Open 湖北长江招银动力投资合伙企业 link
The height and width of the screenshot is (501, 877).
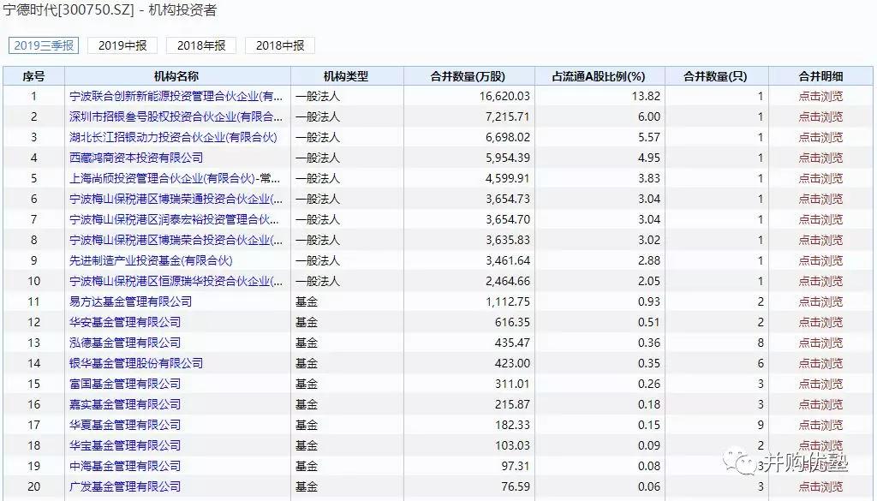(x=173, y=137)
